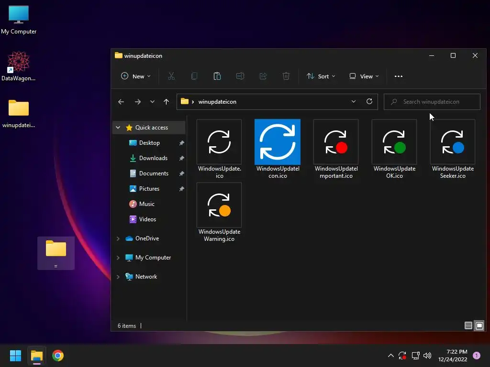
Task: Unpin Desktop using its pin icon
Action: (181, 143)
